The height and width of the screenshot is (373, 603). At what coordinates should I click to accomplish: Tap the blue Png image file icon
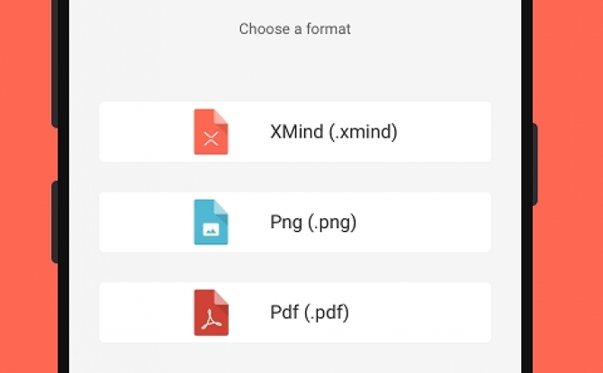tap(211, 222)
